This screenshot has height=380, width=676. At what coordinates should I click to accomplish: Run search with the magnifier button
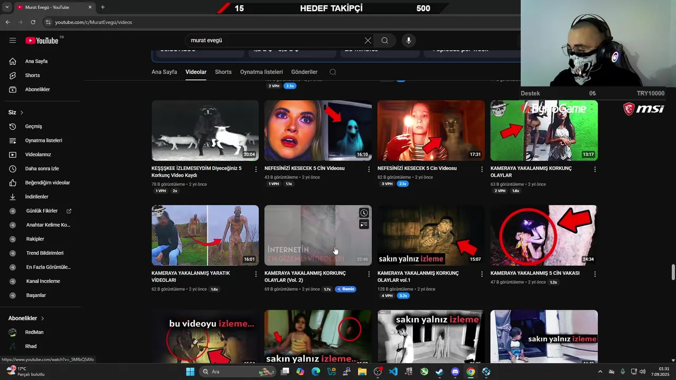tap(384, 41)
